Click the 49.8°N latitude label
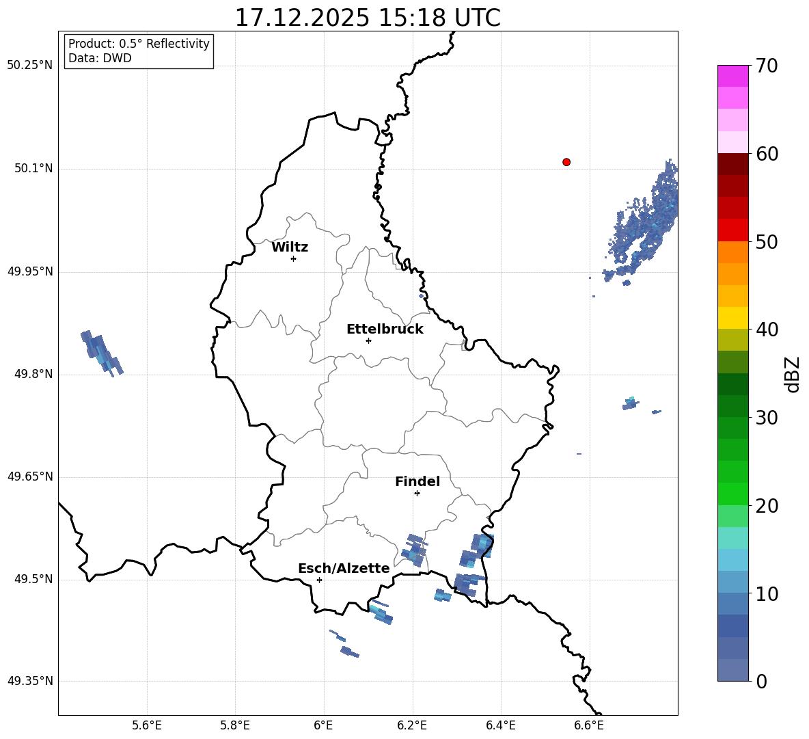Image resolution: width=809 pixels, height=739 pixels. [34, 374]
